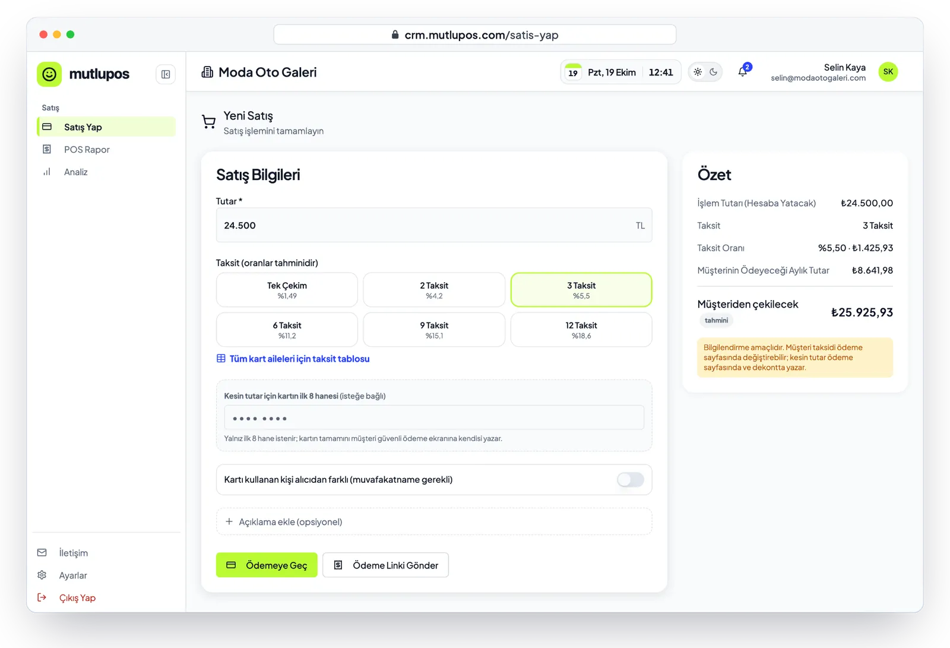Click the yellow informational warning note

pyautogui.click(x=795, y=358)
